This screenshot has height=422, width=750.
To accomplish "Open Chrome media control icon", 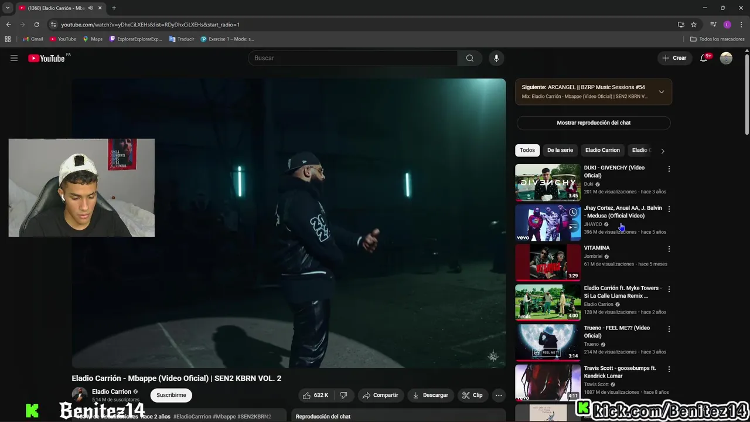I will point(713,25).
